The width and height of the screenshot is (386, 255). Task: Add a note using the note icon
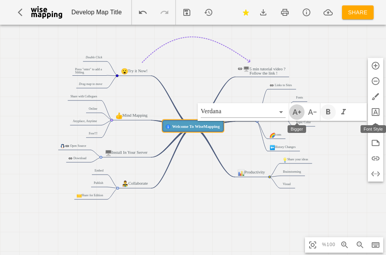pos(376,143)
